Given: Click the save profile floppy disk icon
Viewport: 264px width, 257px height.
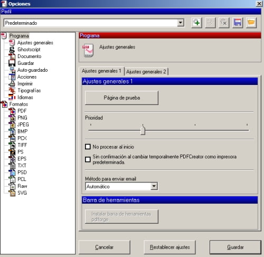Looking at the screenshot, I should pyautogui.click(x=238, y=23).
